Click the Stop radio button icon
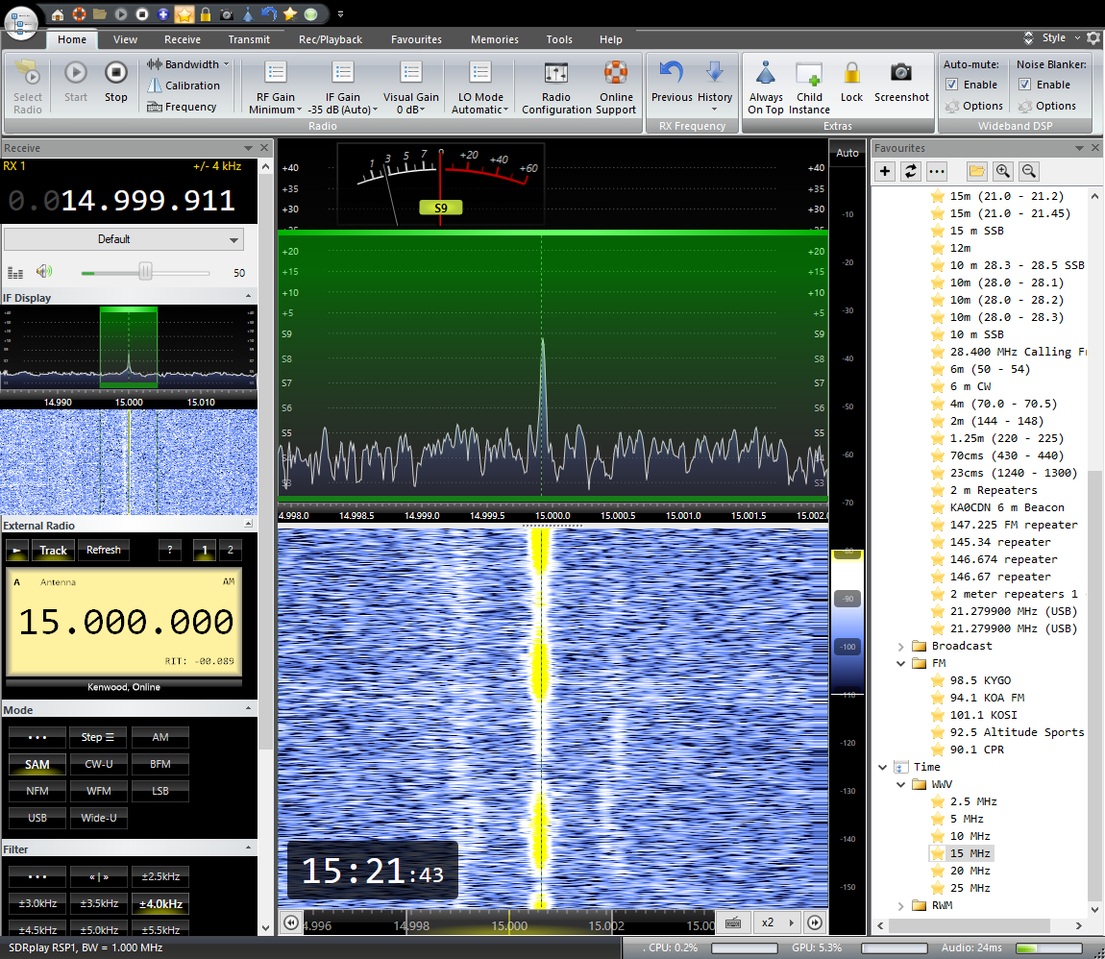 [x=115, y=74]
